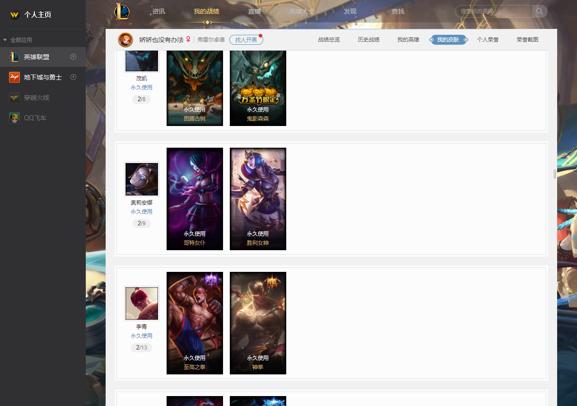577x406 pixels.
Task: Click the update arrow icon beside 英雄联盟
Action: tap(74, 57)
